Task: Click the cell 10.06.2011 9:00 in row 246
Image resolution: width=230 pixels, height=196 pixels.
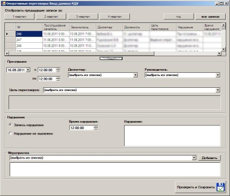Action: pos(56,46)
